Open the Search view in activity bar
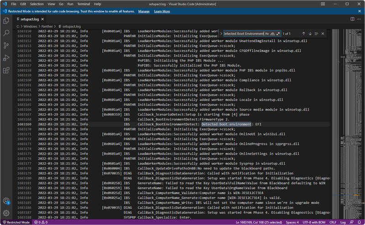 (x=6, y=33)
